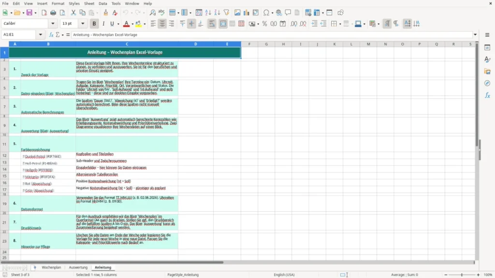Toggle Align Left
This screenshot has height=278, width=495.
(153, 24)
